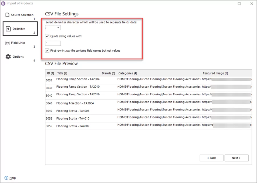257x183 pixels.
Task: Toggle the Quote string values with checkbox
Action: [x=47, y=36]
